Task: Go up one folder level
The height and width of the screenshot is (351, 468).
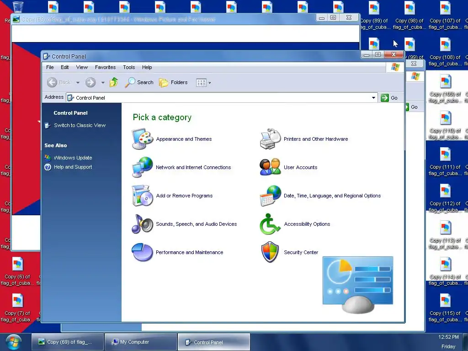Action: (x=114, y=82)
